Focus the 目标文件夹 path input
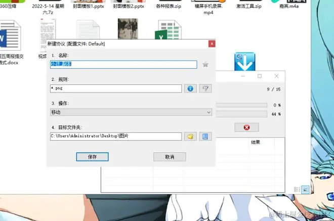The image size is (334, 221). tap(116, 136)
